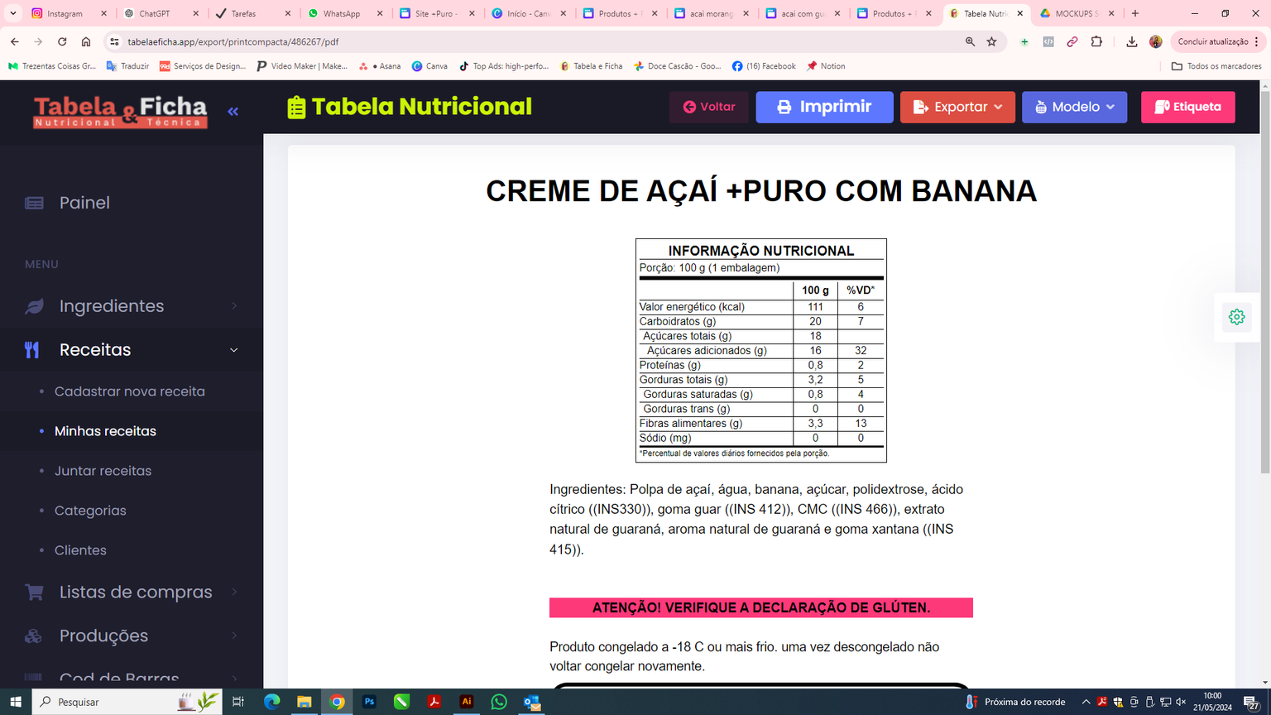
Task: Click the Tabela & Ficha logo
Action: (x=120, y=111)
